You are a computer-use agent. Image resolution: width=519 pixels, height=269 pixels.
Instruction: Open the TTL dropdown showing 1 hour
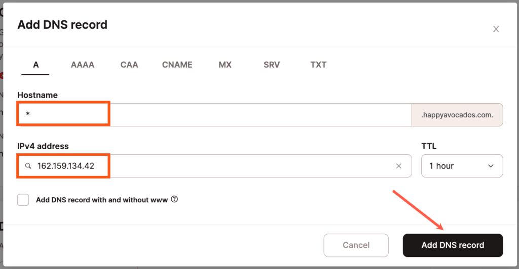coord(462,166)
